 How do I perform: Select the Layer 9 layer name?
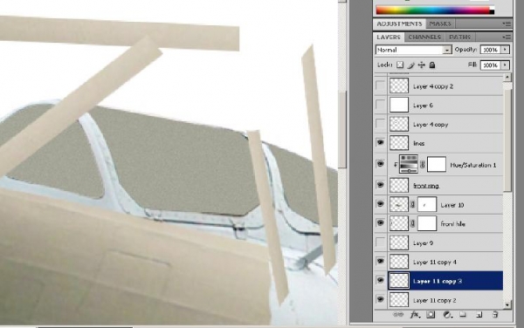[x=423, y=243]
